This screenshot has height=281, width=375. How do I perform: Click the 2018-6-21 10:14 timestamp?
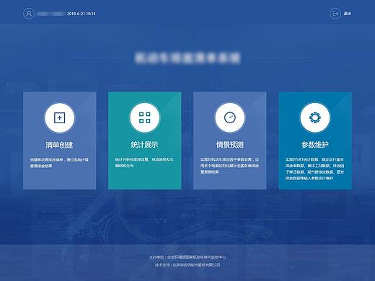(x=81, y=14)
